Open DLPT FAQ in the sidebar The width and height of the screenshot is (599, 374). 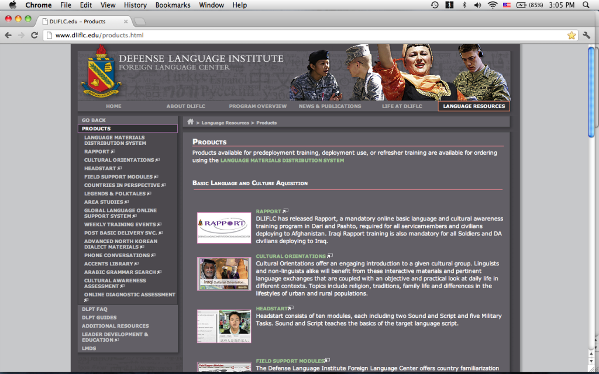coord(94,309)
